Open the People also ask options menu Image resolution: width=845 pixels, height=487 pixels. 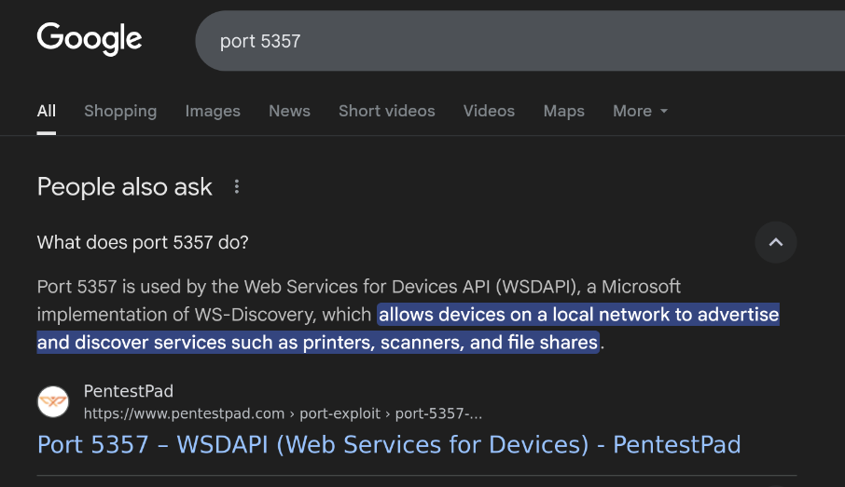pos(237,187)
